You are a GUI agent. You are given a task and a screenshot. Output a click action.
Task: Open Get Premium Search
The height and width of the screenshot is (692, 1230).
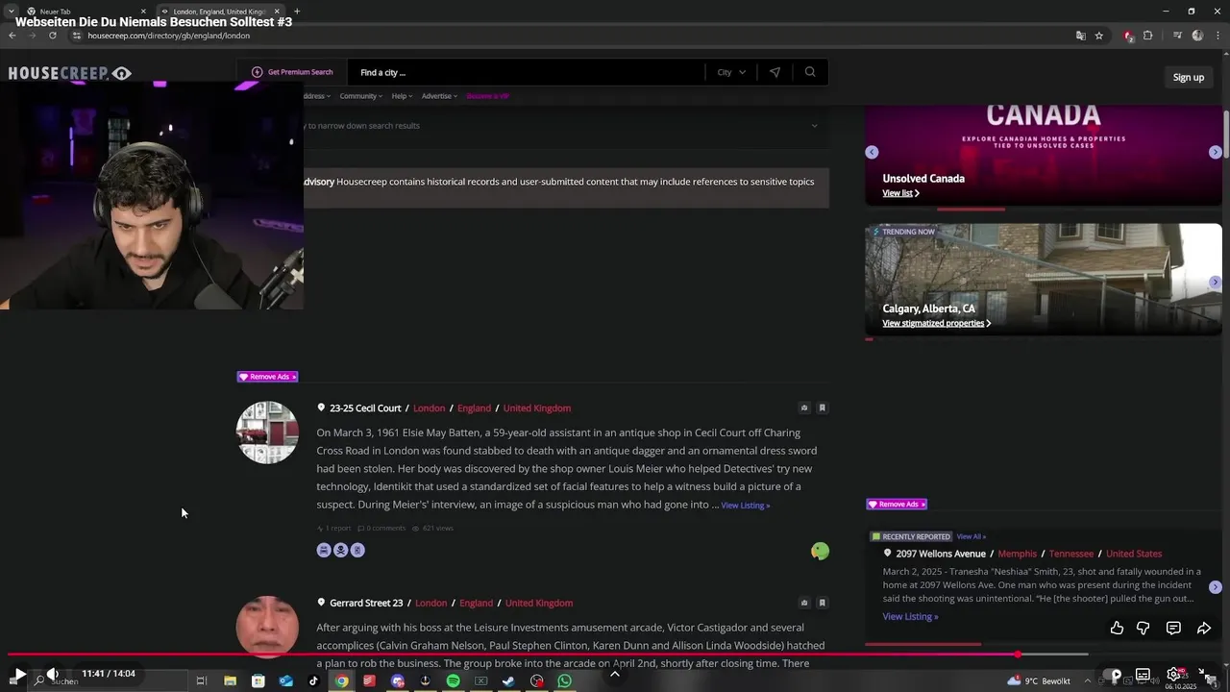[292, 72]
